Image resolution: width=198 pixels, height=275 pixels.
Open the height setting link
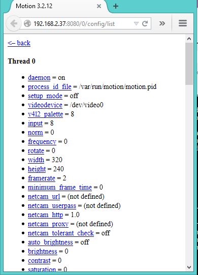point(37,169)
